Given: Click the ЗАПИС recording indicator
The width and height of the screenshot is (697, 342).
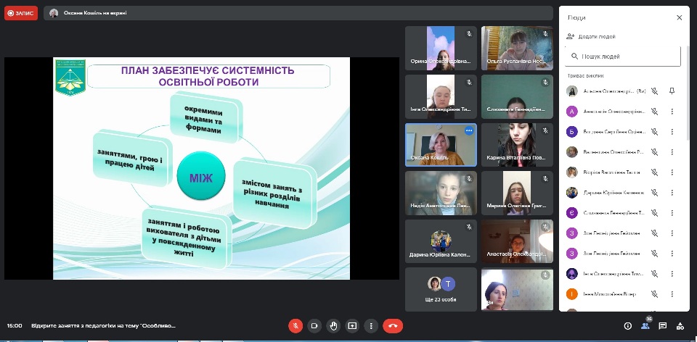Looking at the screenshot, I should tap(21, 13).
